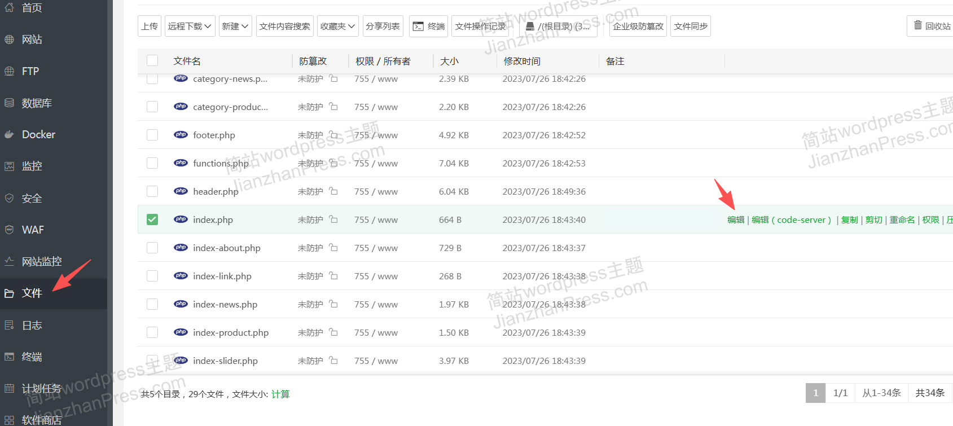Click the lock icon for index-about.php
Image resolution: width=953 pixels, height=426 pixels.
[333, 248]
